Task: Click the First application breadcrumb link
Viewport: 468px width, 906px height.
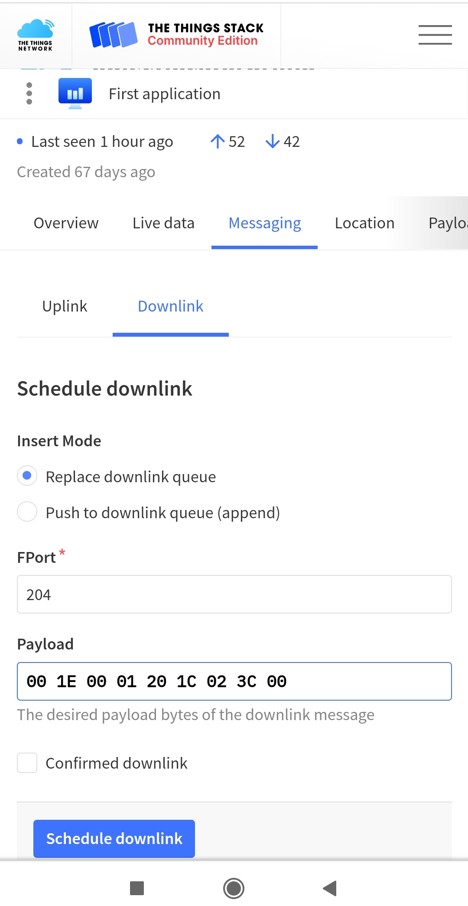Action: coord(165,94)
